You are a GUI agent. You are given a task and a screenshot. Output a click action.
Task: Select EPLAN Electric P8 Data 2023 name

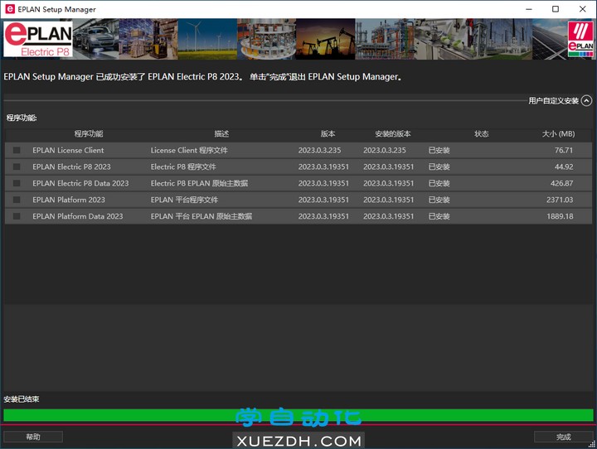pyautogui.click(x=80, y=183)
